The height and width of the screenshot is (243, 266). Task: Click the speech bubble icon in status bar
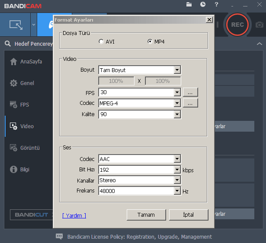[x=59, y=237]
